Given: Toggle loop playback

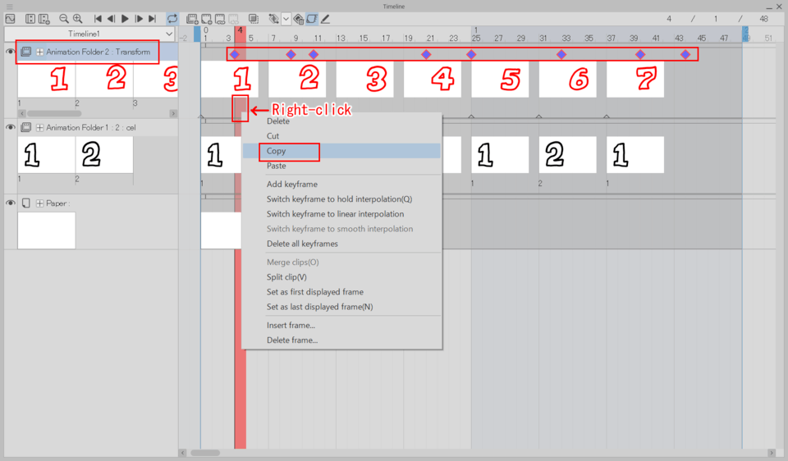Looking at the screenshot, I should click(172, 19).
